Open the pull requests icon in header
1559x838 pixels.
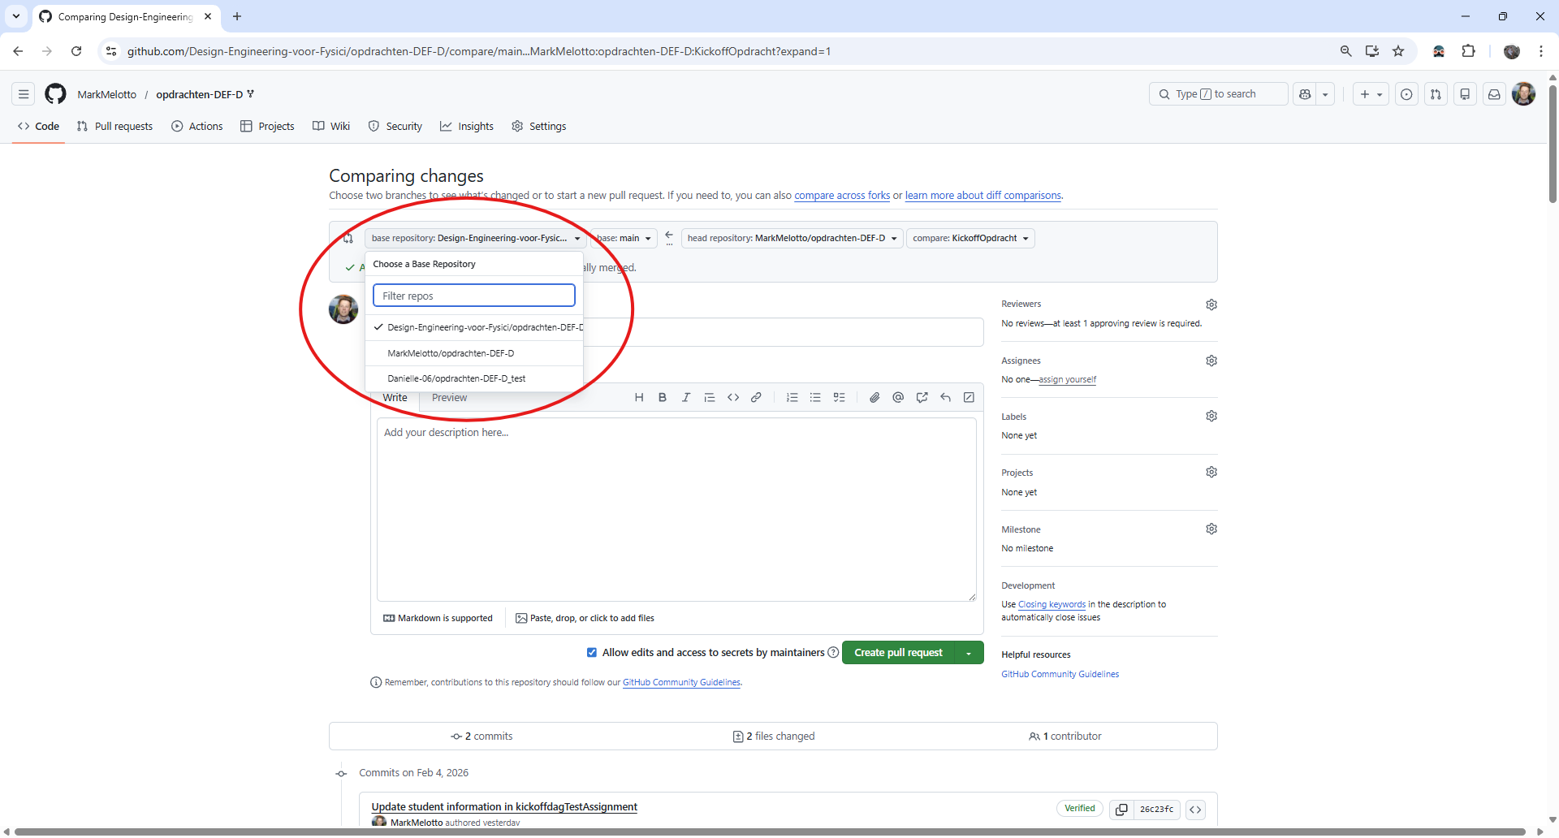[x=1436, y=94]
